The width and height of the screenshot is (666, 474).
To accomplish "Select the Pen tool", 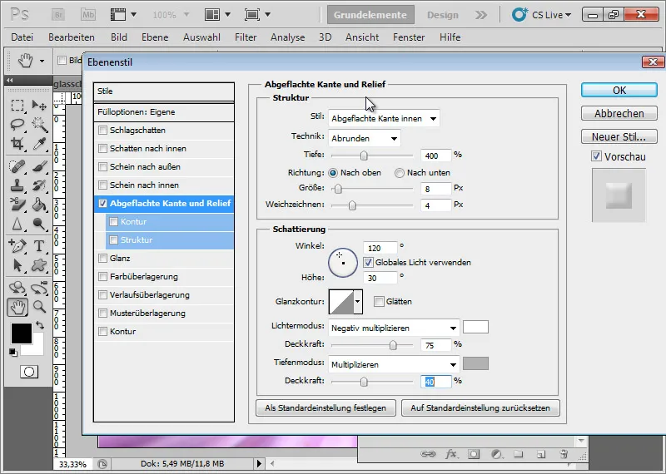I will (x=17, y=245).
